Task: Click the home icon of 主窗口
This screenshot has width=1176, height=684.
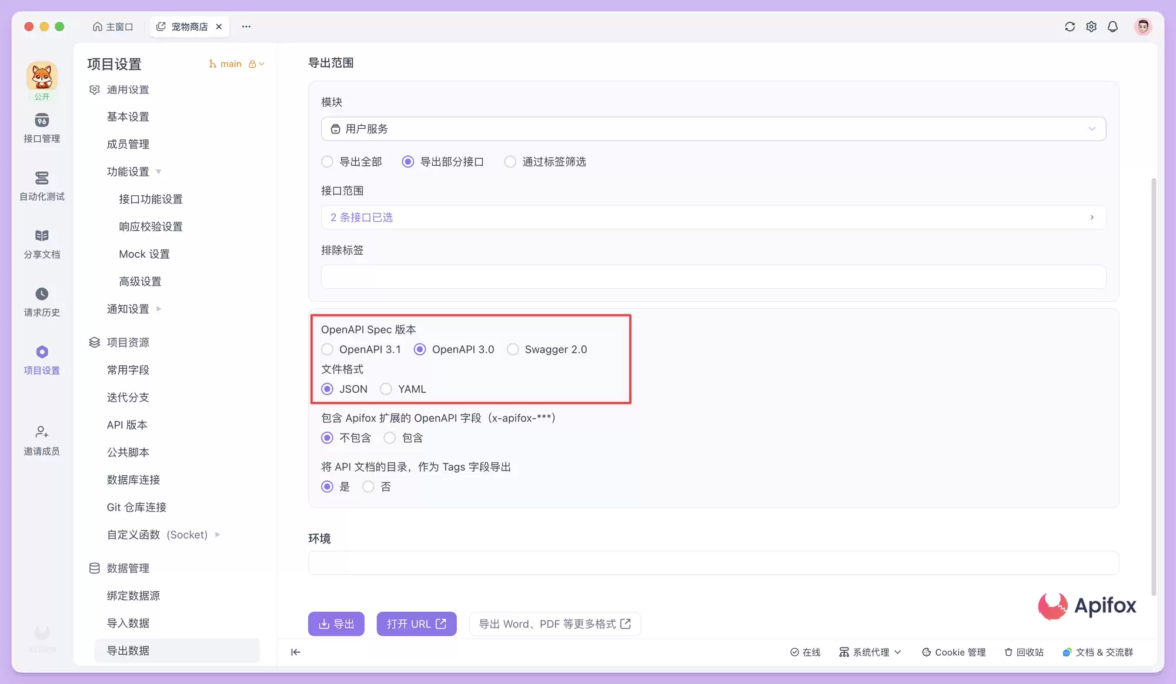Action: point(98,26)
